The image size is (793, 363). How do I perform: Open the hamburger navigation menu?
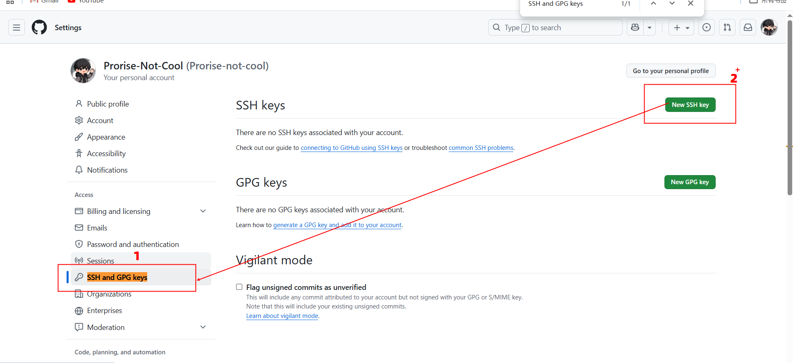(17, 28)
